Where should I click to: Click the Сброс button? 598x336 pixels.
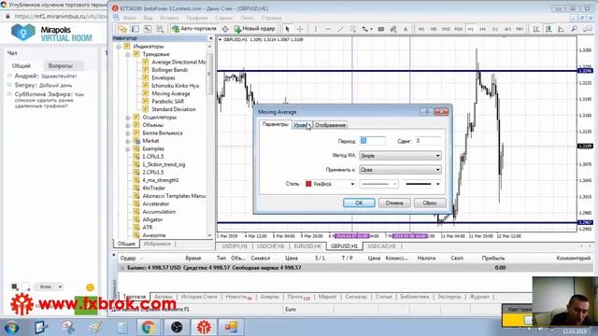[x=430, y=203]
